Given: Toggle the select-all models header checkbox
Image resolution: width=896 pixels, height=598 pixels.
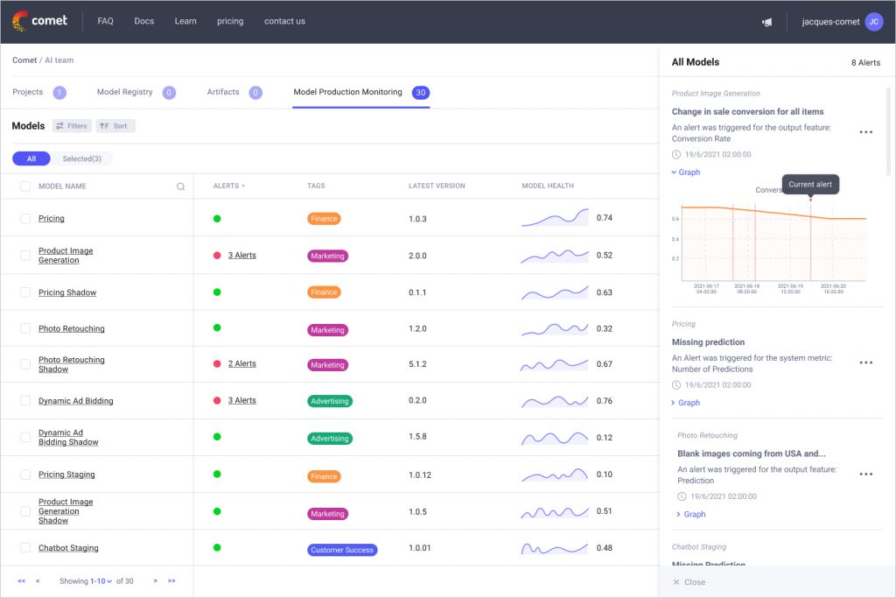Looking at the screenshot, I should pos(25,186).
